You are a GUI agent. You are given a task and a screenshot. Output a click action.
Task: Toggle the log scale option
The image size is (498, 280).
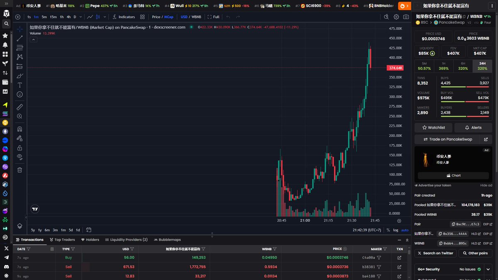[395, 230]
